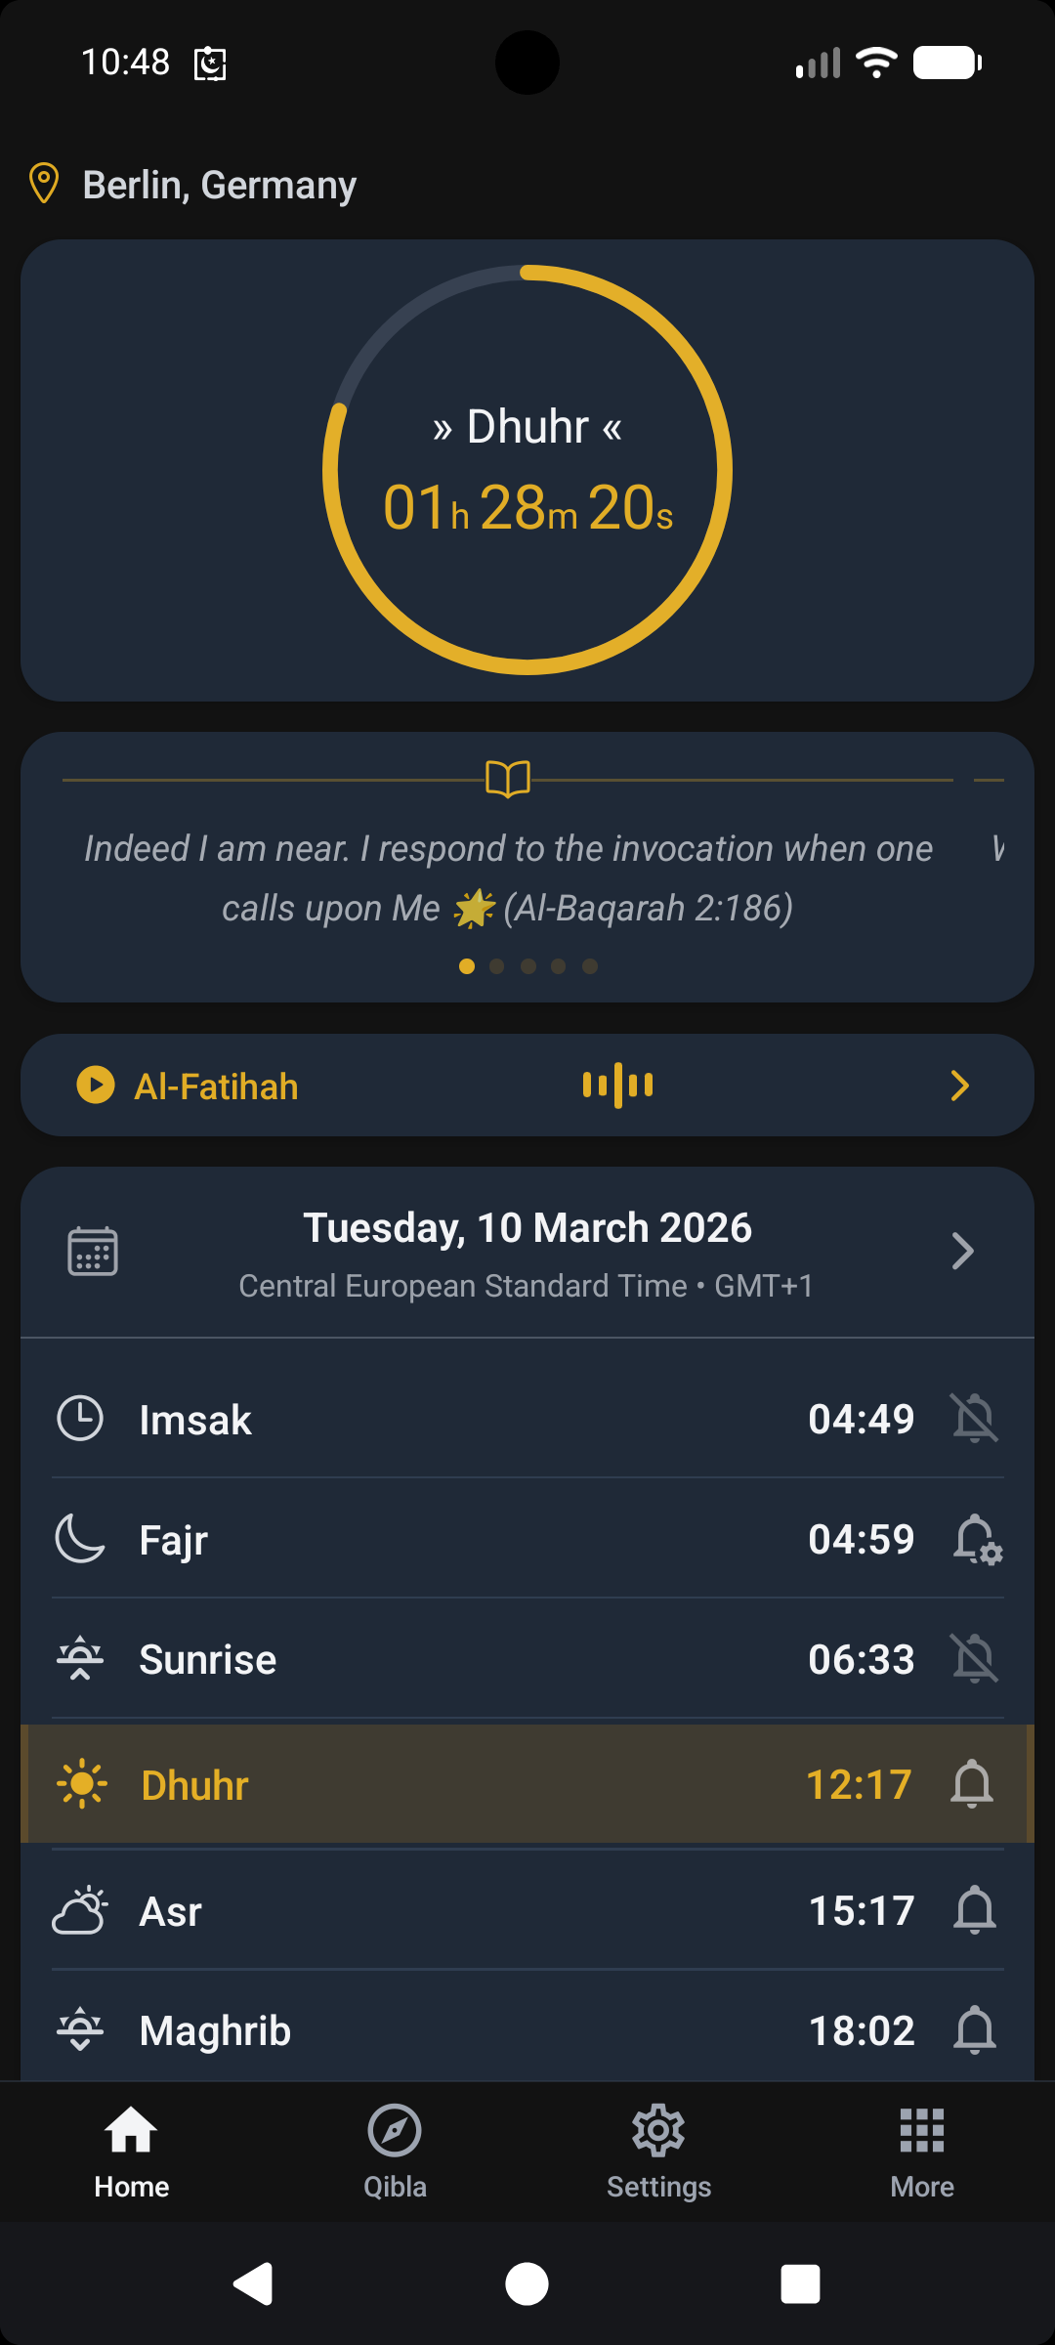Tap the Dhuhr countdown progress ring
This screenshot has width=1055, height=2345.
coord(527,470)
